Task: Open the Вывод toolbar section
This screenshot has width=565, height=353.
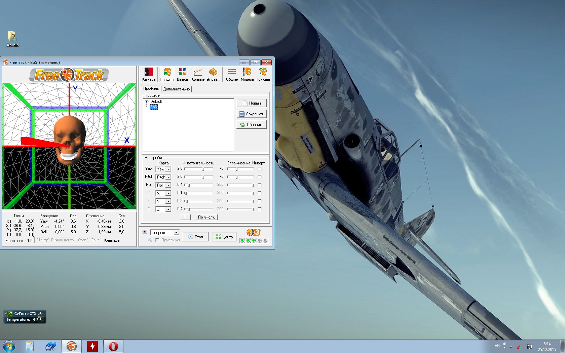Action: point(182,74)
